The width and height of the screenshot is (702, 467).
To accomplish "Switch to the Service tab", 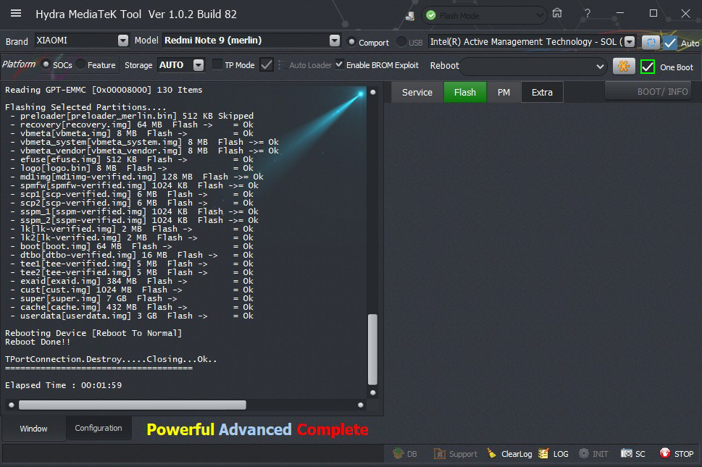I will [x=417, y=92].
